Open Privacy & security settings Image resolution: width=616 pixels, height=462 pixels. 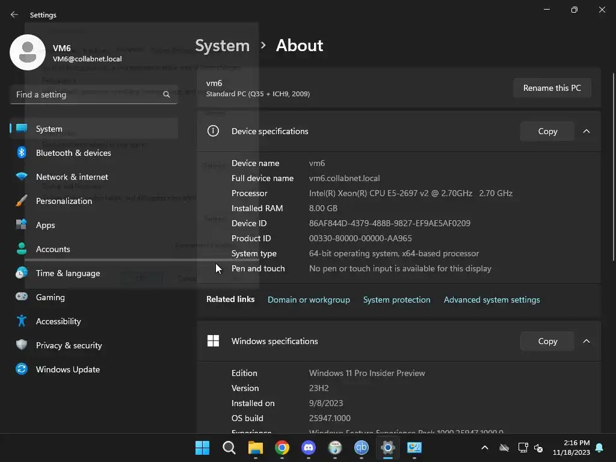pyautogui.click(x=94, y=345)
